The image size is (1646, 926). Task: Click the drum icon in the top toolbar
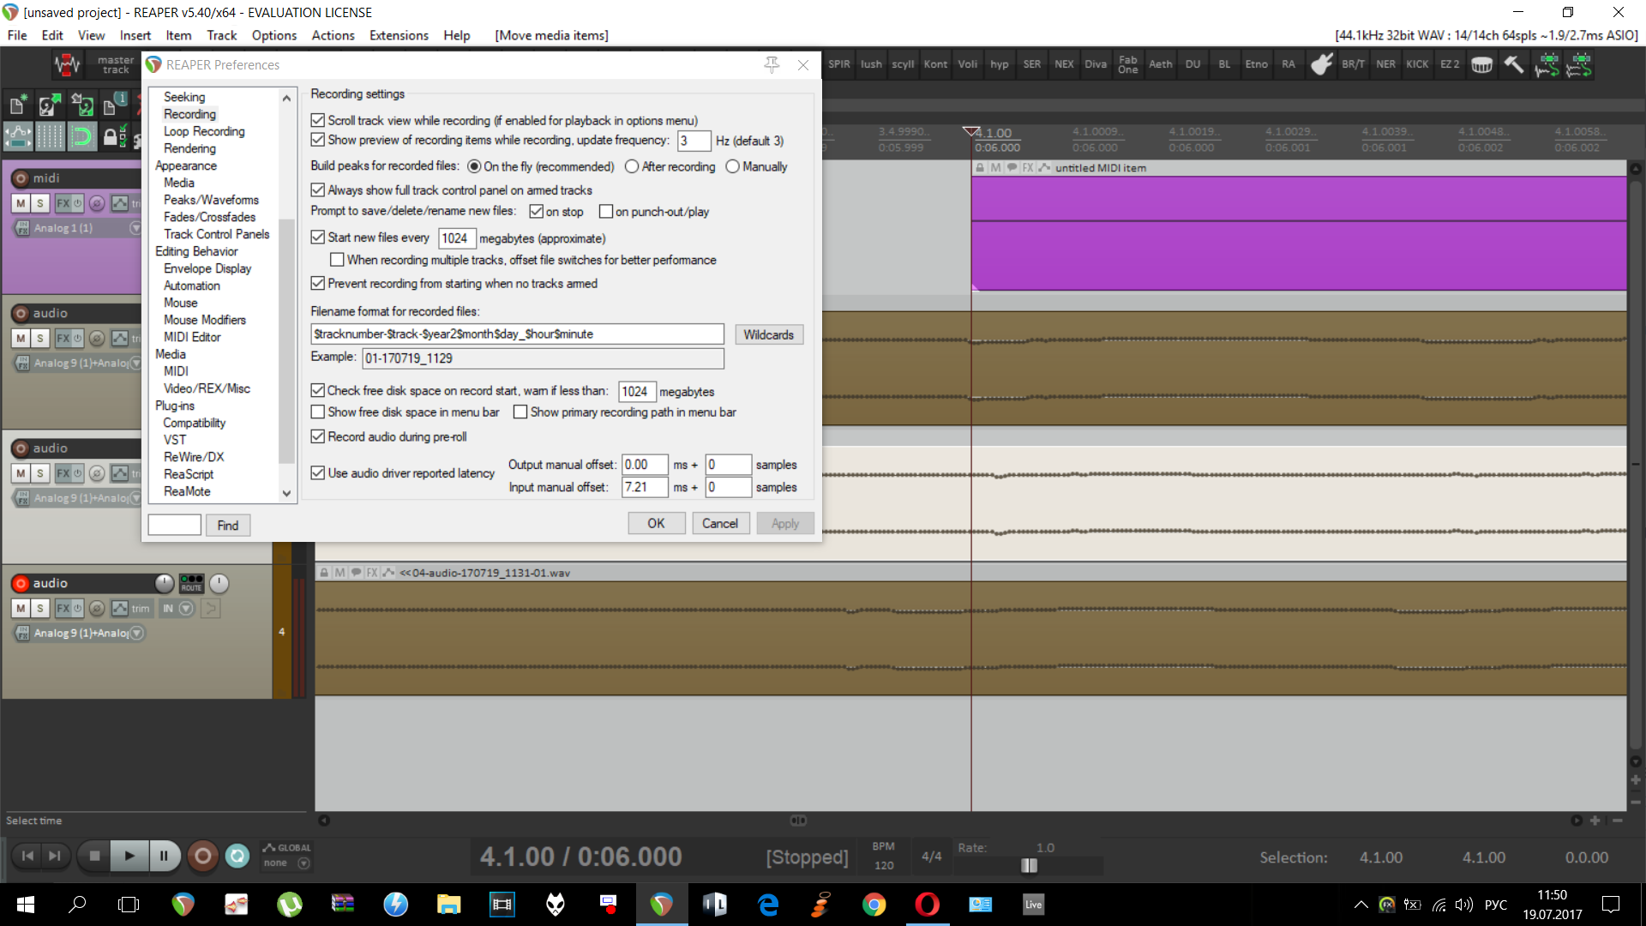(1482, 64)
